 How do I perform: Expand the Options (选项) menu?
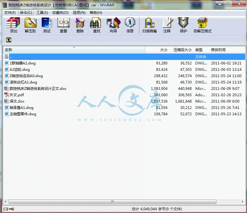click(79, 13)
